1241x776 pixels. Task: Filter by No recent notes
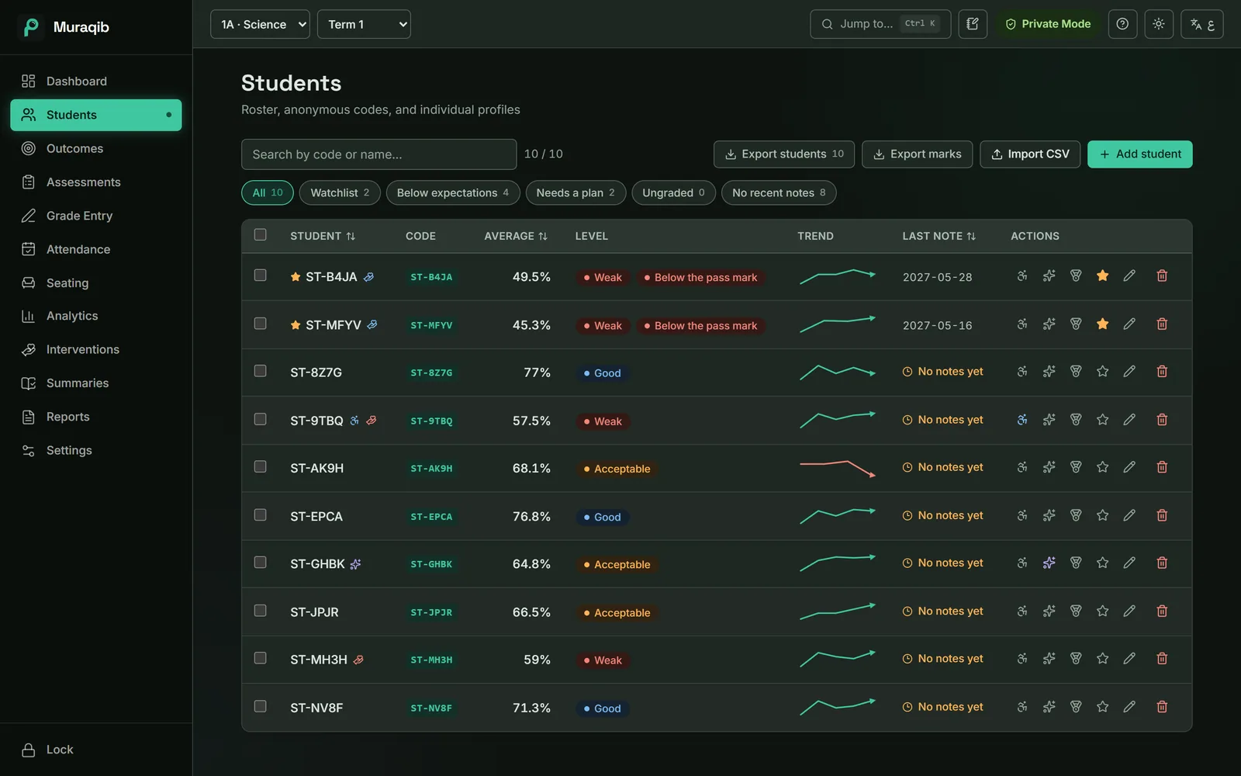pyautogui.click(x=779, y=193)
